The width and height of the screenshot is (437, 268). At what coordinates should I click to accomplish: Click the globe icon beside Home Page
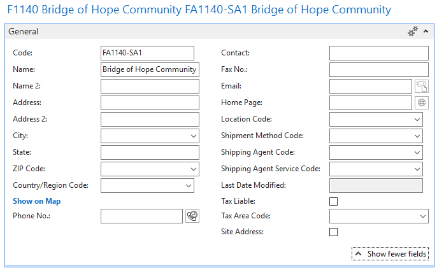point(422,102)
